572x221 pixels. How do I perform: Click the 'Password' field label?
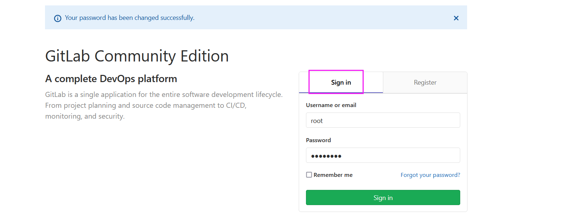pos(318,140)
